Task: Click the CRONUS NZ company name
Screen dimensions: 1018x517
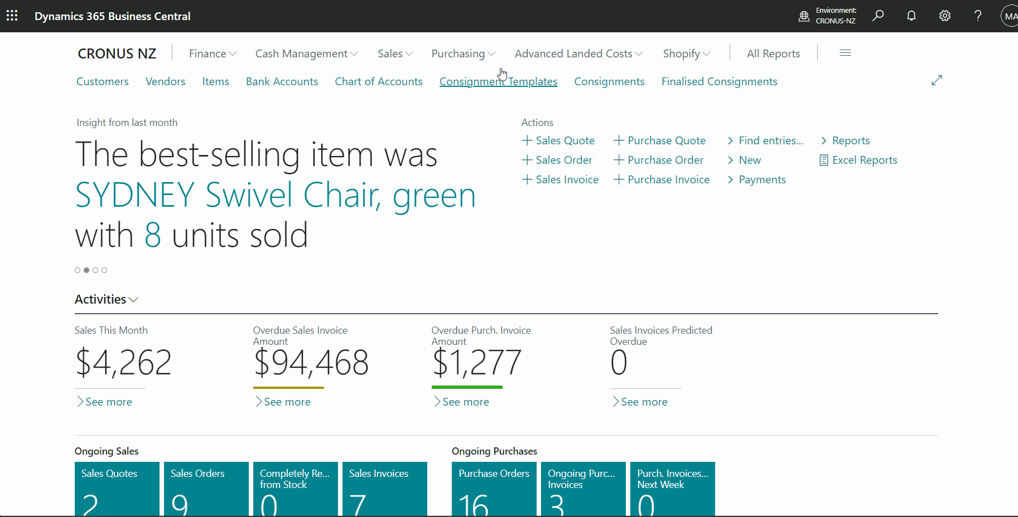Action: (117, 53)
